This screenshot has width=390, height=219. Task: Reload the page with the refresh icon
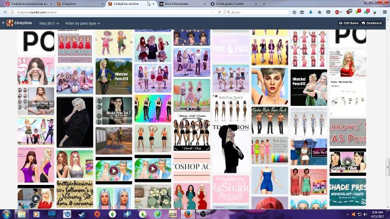219,12
